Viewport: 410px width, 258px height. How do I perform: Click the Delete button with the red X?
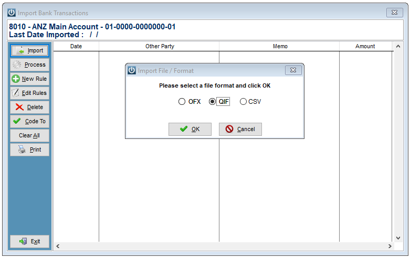[x=29, y=107]
